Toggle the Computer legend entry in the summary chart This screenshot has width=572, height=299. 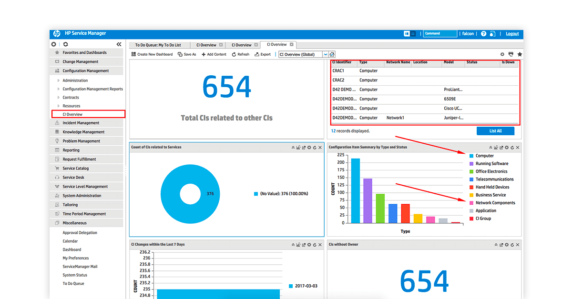tap(484, 155)
